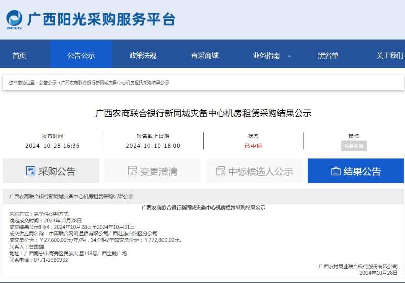
Task: Click the 报名截止日期 label
Action: coord(153,136)
